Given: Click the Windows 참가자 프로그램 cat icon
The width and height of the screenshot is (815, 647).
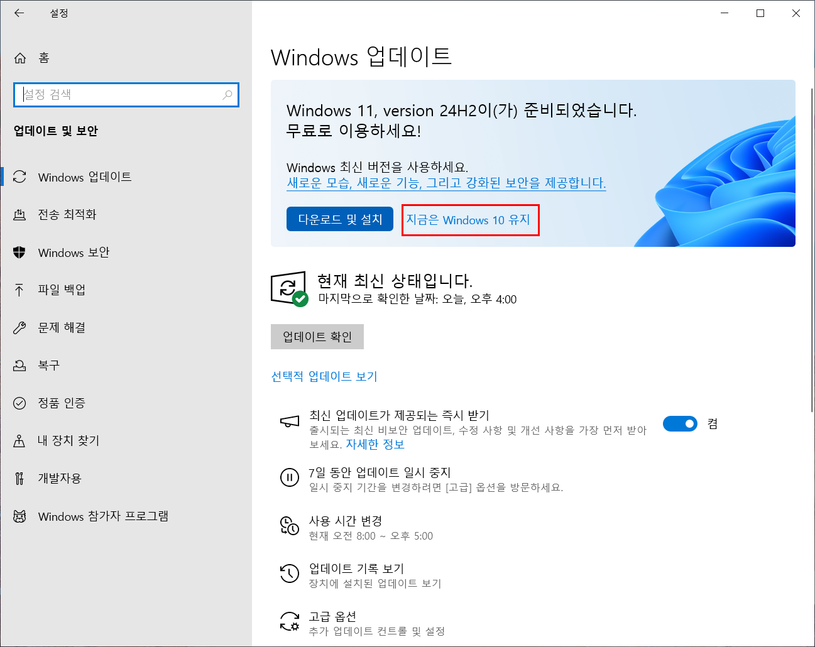Looking at the screenshot, I should tap(19, 516).
